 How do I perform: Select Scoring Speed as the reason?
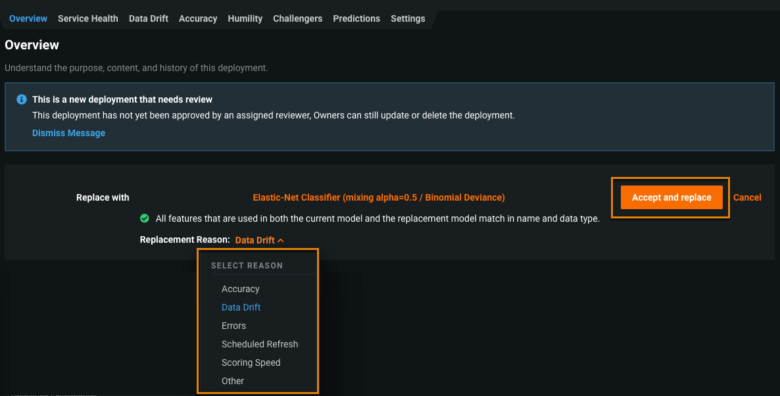[x=251, y=362]
